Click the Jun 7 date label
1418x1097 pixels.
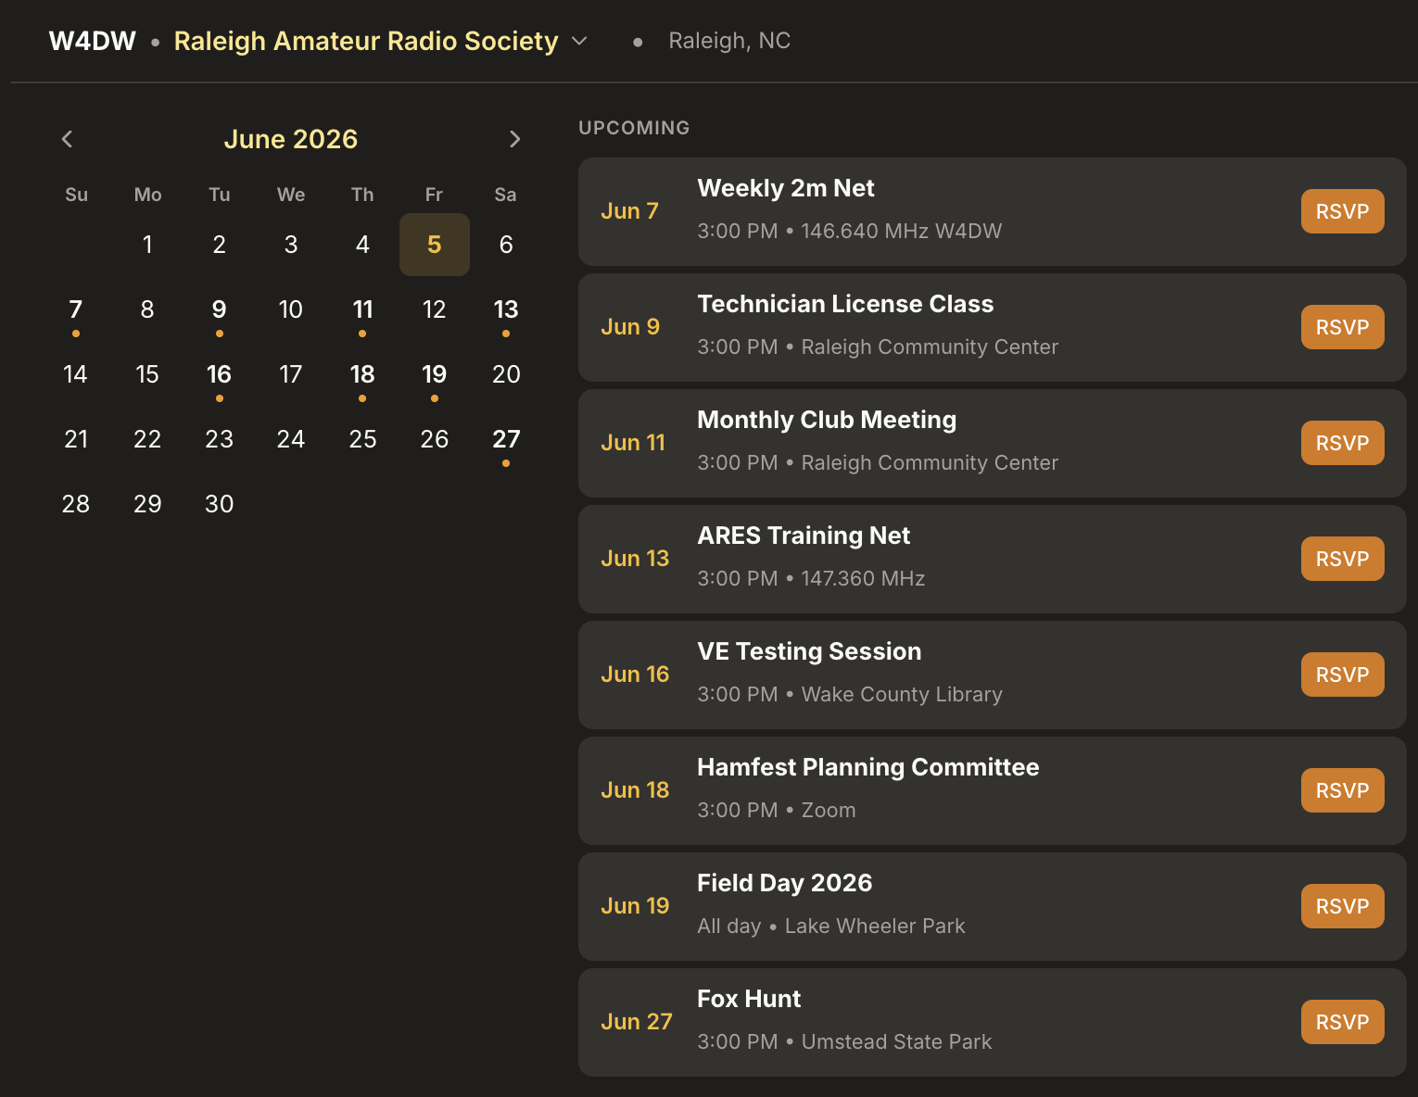click(x=629, y=211)
